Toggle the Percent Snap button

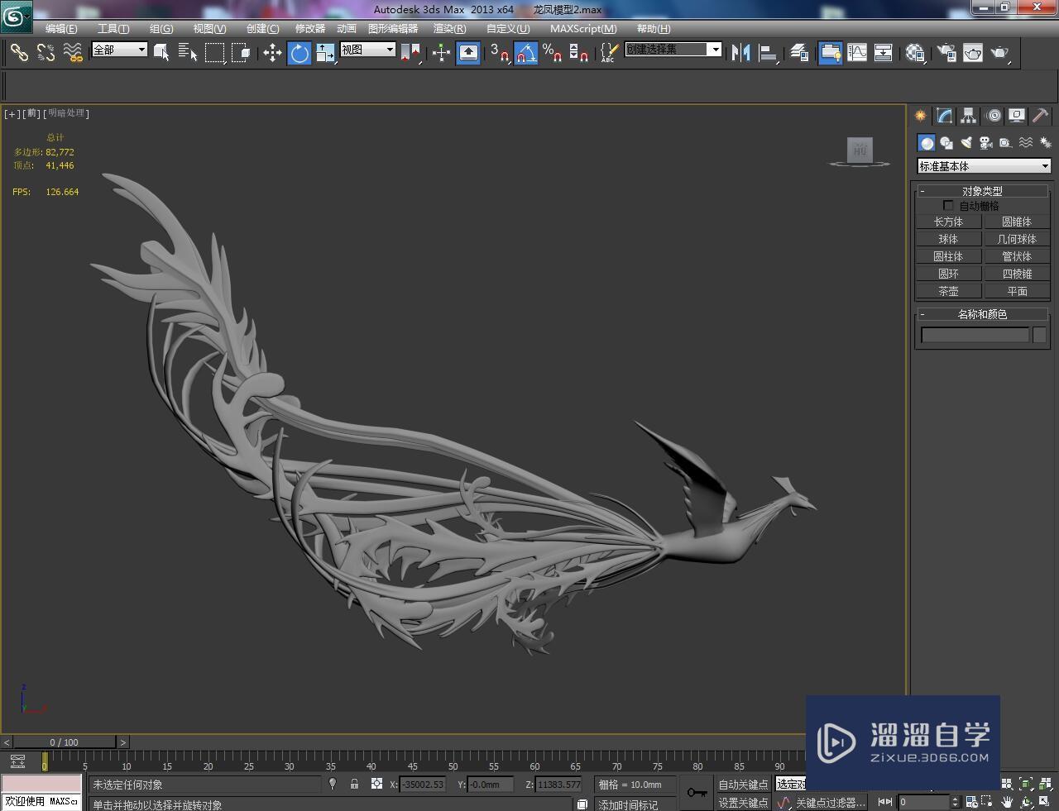[552, 53]
